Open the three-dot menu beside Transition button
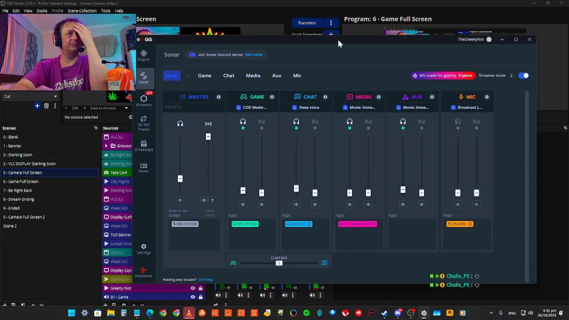The image size is (569, 320). pos(331,23)
